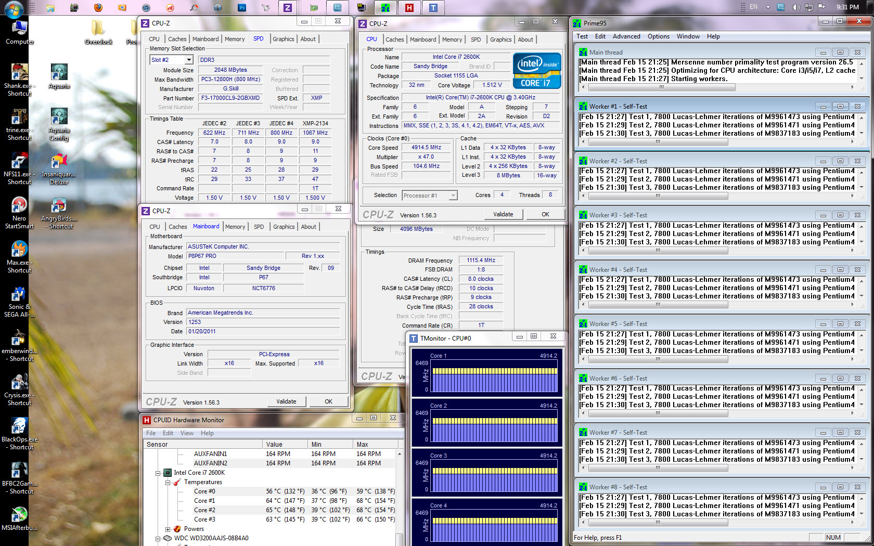Click the TMonitor T taskbar button
This screenshot has height=546, width=874.
433,8
